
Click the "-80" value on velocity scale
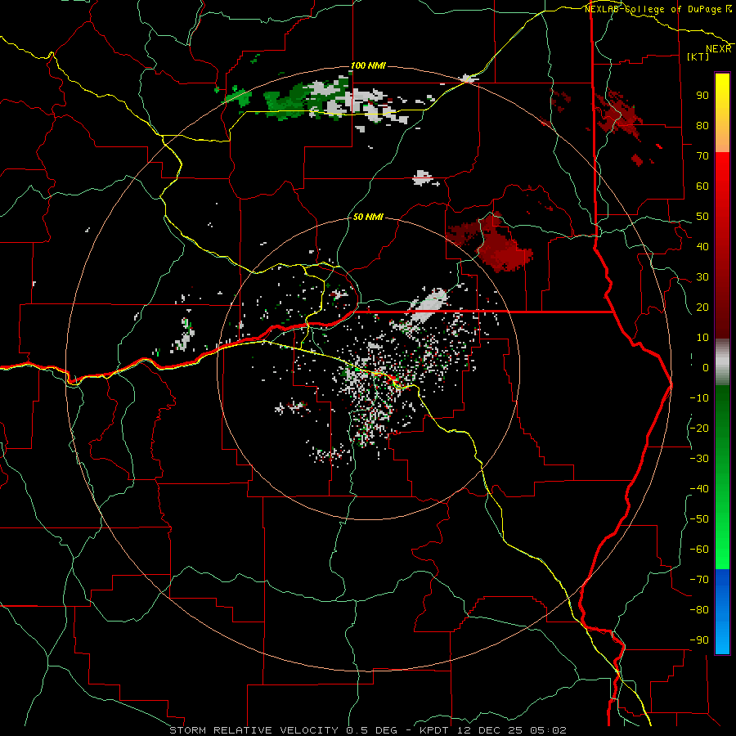coord(699,610)
